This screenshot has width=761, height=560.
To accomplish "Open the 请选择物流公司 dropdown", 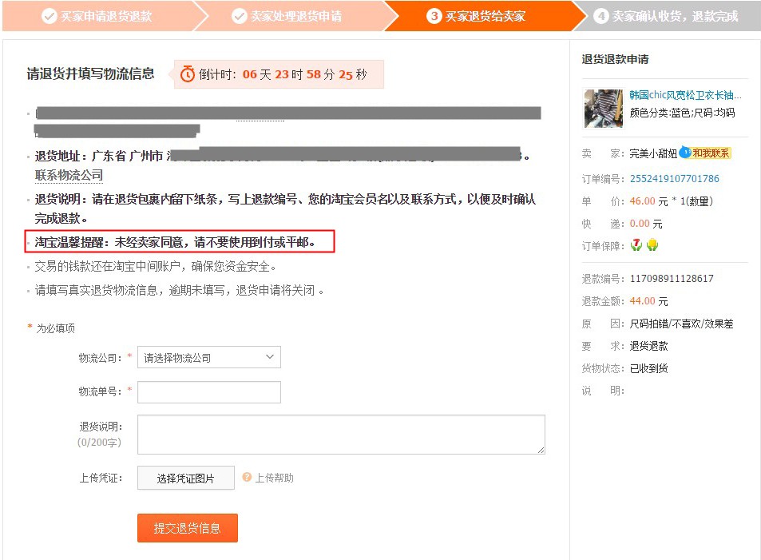I will pyautogui.click(x=209, y=357).
